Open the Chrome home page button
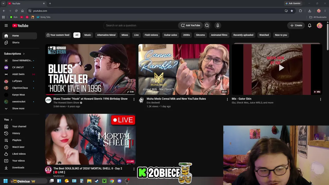Image resolution: width=329 pixels, height=185 pixels. [x=22, y=11]
